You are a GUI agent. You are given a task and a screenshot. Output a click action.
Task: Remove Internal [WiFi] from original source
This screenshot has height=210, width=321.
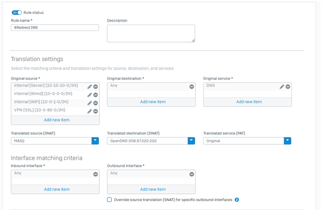pyautogui.click(x=95, y=103)
